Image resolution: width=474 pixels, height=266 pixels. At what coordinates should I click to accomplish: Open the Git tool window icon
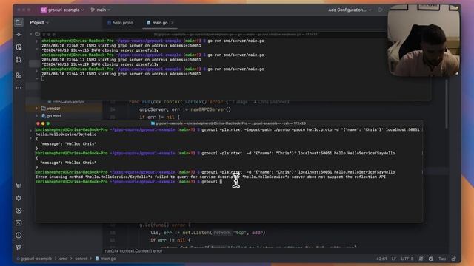point(19,248)
